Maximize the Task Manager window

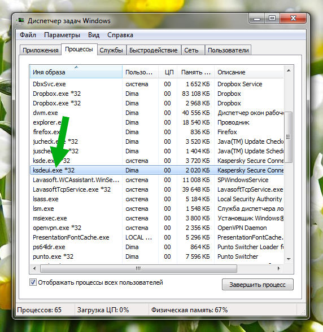pyautogui.click(x=272, y=19)
